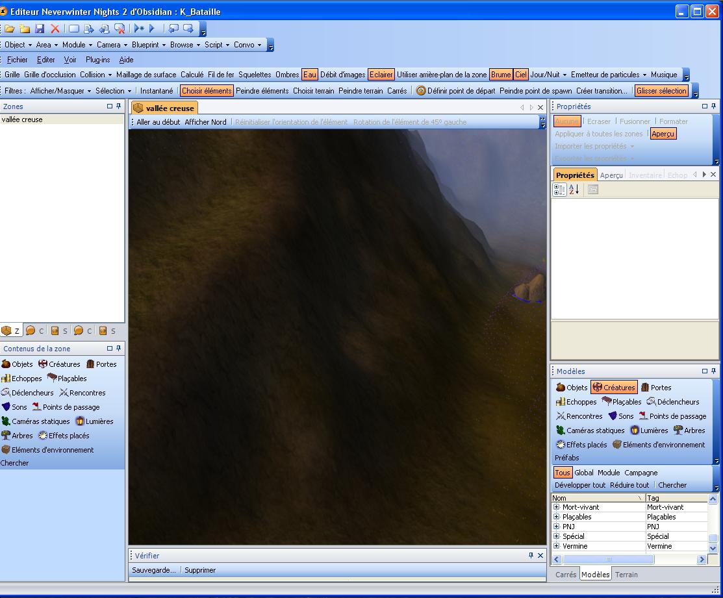Select Lumières in Contenus de la zone
723x598 pixels.
tap(95, 421)
